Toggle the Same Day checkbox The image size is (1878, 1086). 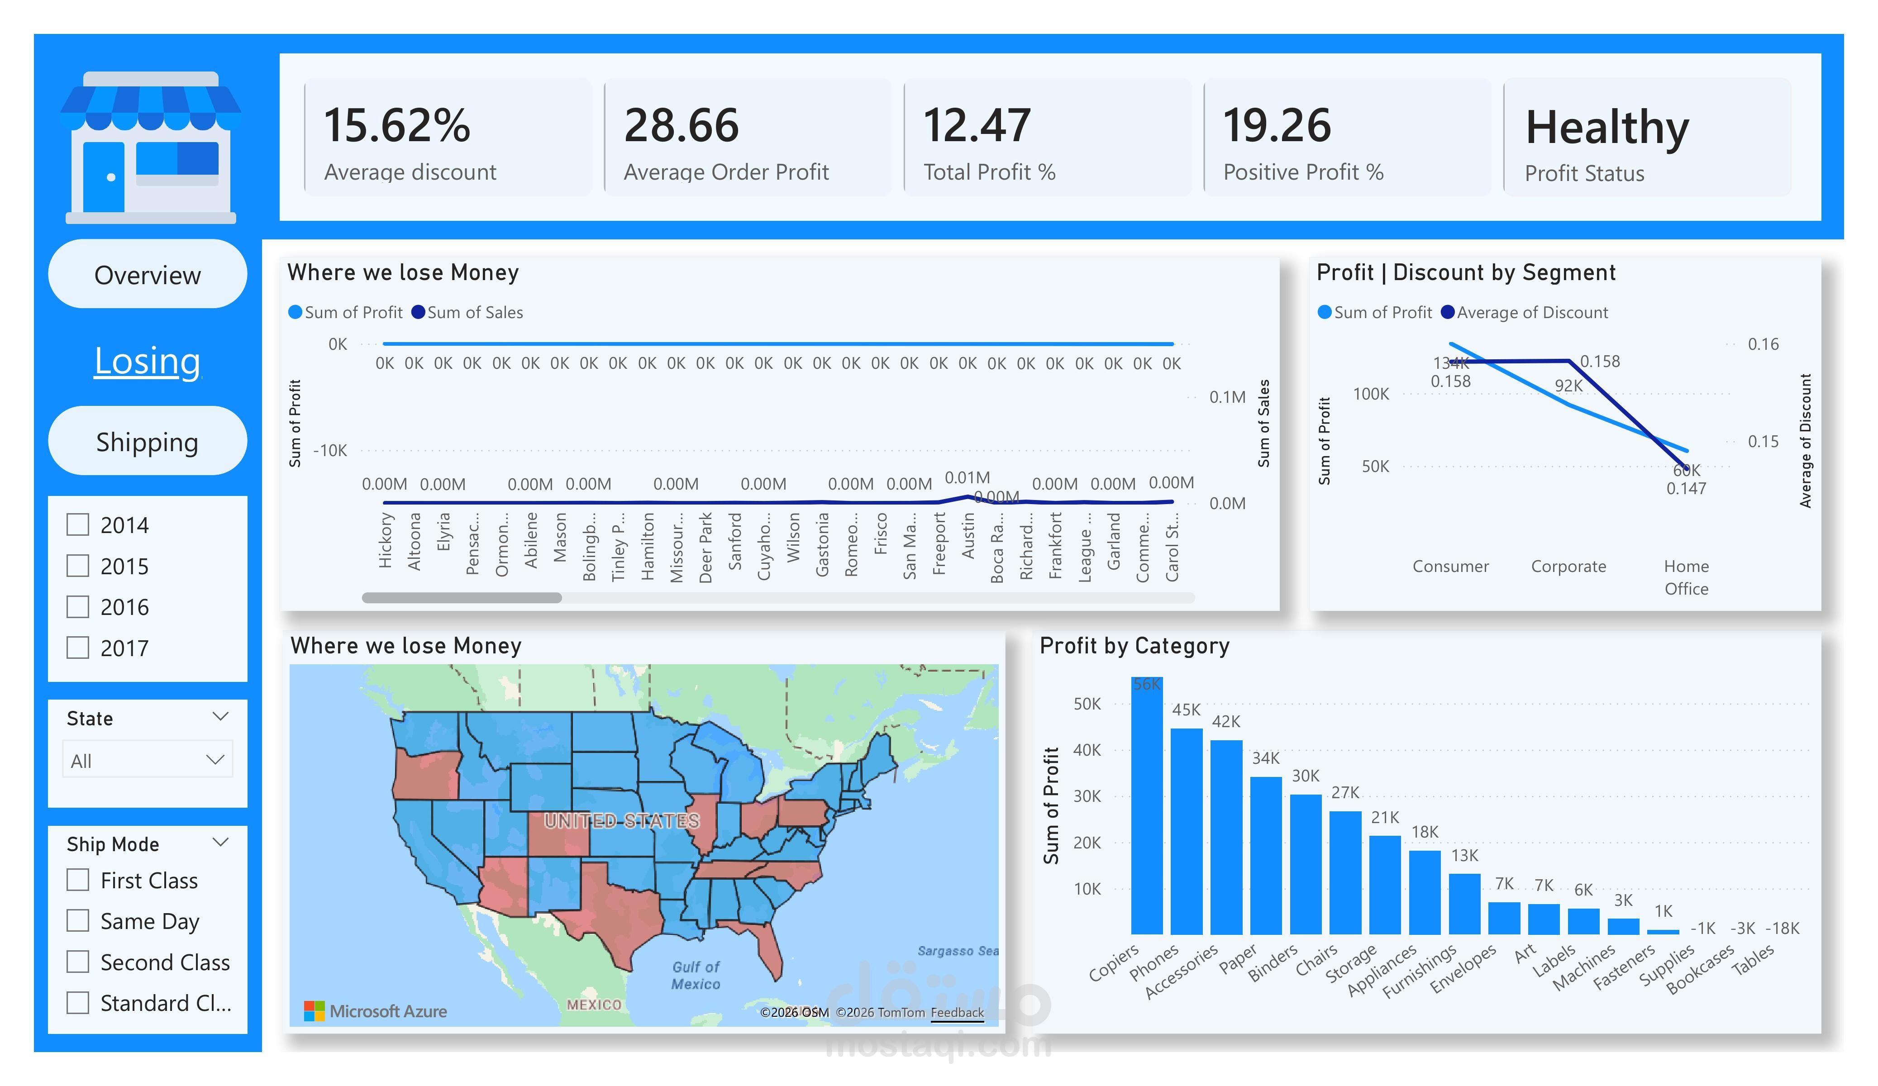pos(78,921)
